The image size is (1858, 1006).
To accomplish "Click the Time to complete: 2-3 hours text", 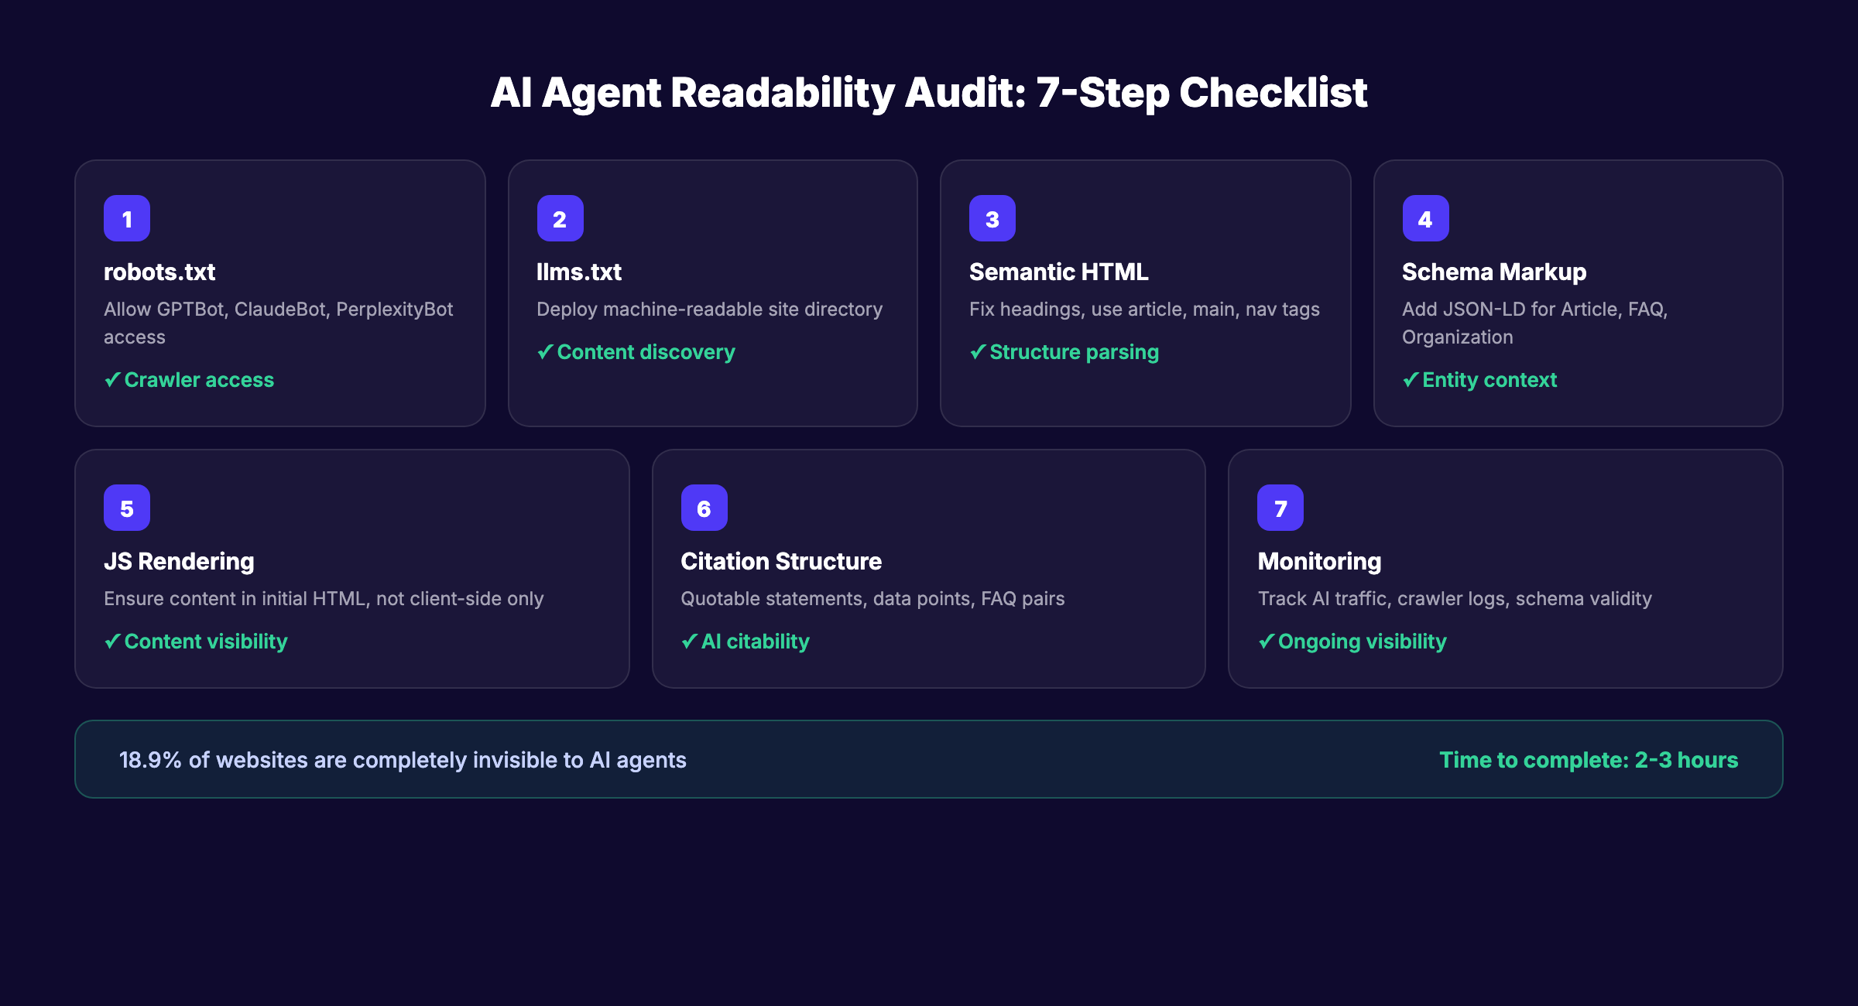I will click(1587, 760).
